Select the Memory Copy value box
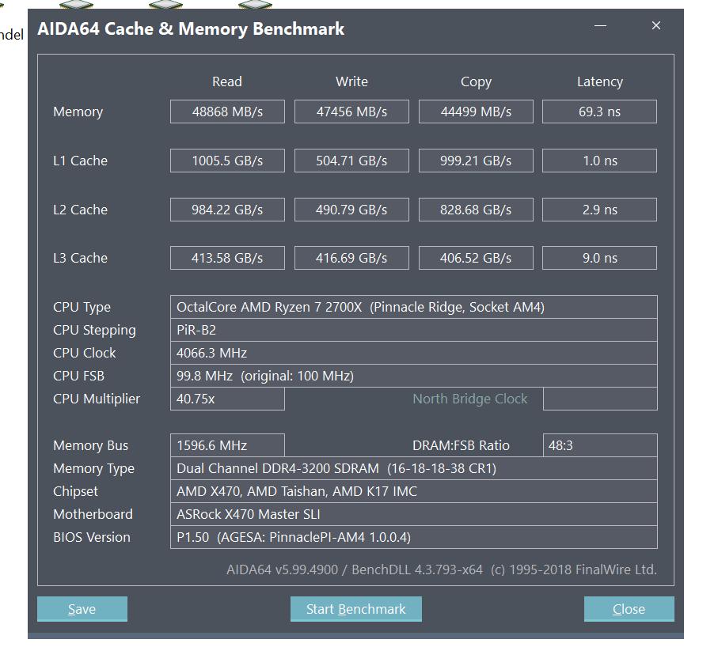 click(x=476, y=112)
